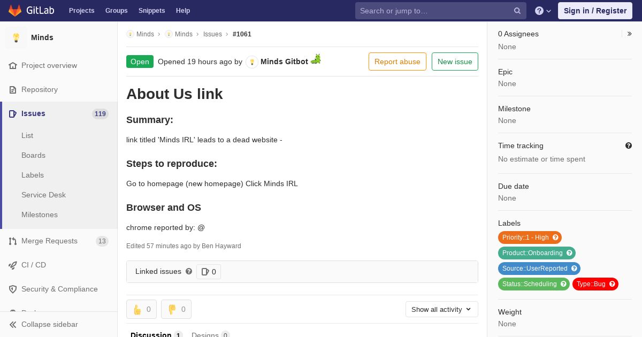Image resolution: width=642 pixels, height=337 pixels.
Task: Click the search magnifier icon
Action: [x=517, y=11]
